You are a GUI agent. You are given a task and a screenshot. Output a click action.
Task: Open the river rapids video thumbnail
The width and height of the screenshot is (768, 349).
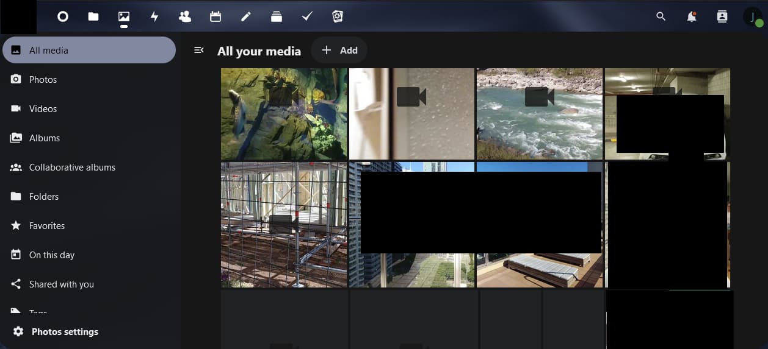pyautogui.click(x=540, y=114)
